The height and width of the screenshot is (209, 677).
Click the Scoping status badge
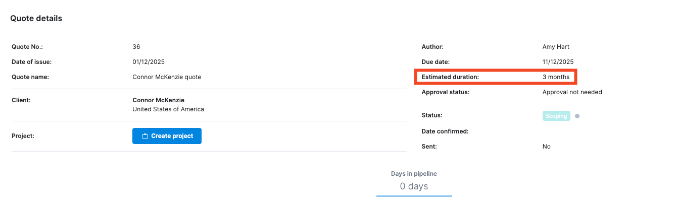click(556, 116)
